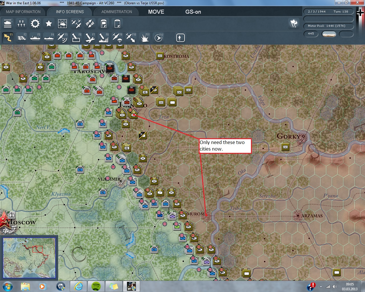Show the losses screen crosses icon

pos(21,23)
